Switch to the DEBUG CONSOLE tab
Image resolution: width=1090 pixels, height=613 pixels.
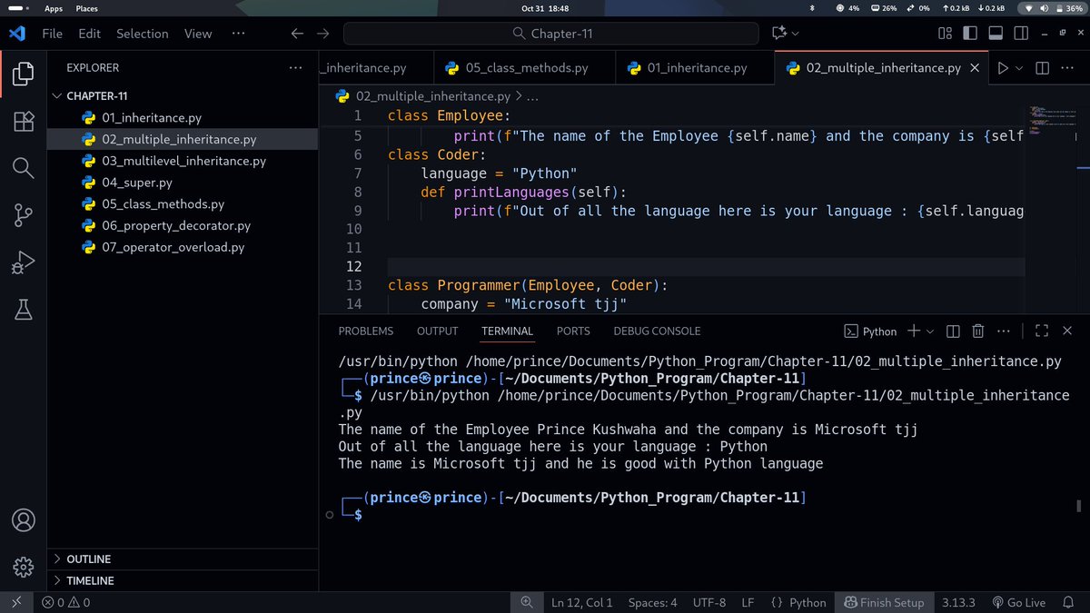click(x=657, y=331)
